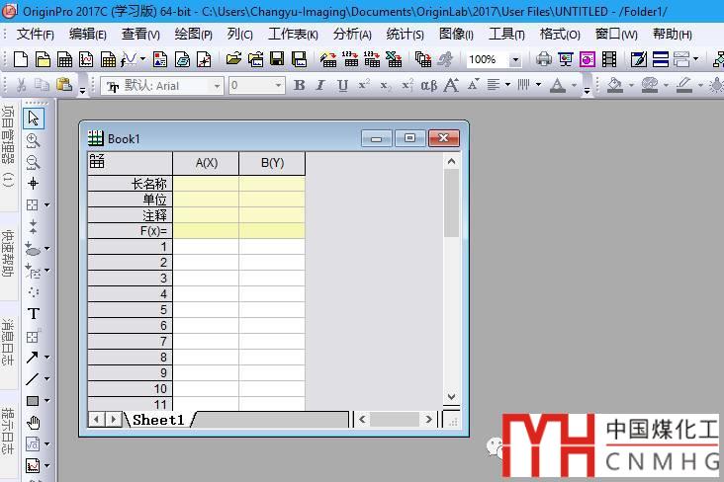Click the Book1 horizontal scrollbar right arrow

click(x=429, y=419)
